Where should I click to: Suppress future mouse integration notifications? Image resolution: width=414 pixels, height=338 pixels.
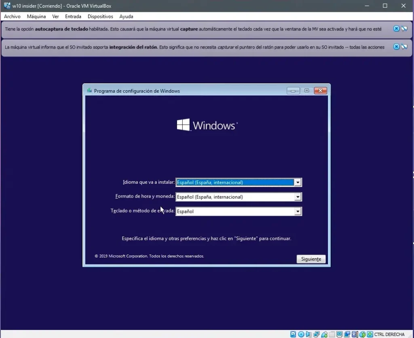point(404,47)
